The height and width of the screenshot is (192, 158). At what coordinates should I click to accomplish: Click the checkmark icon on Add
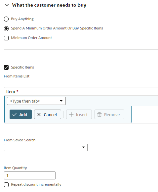[15, 115]
